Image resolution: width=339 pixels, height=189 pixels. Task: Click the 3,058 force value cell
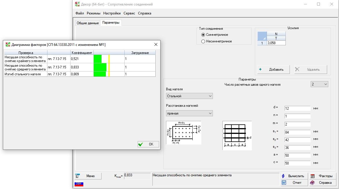(276, 43)
